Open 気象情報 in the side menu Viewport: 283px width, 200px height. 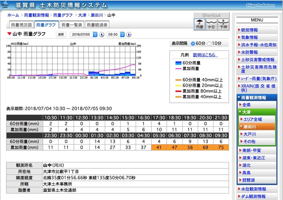pos(257,37)
